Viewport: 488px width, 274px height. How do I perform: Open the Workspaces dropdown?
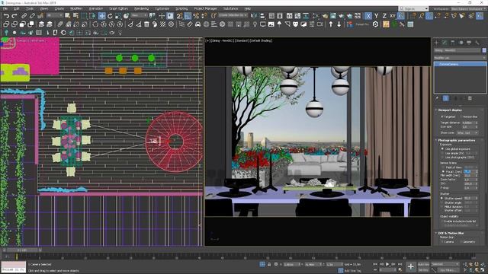[467, 8]
